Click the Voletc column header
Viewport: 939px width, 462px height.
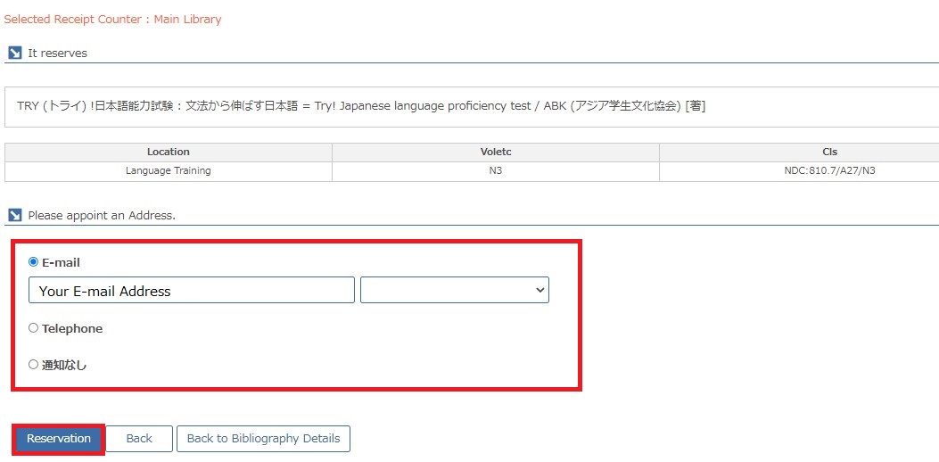496,153
